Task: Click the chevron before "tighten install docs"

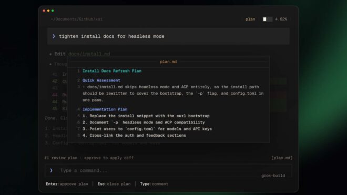Action: 54,36
